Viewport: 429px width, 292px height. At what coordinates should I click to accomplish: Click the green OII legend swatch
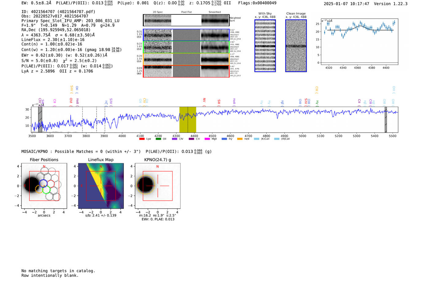(158, 139)
